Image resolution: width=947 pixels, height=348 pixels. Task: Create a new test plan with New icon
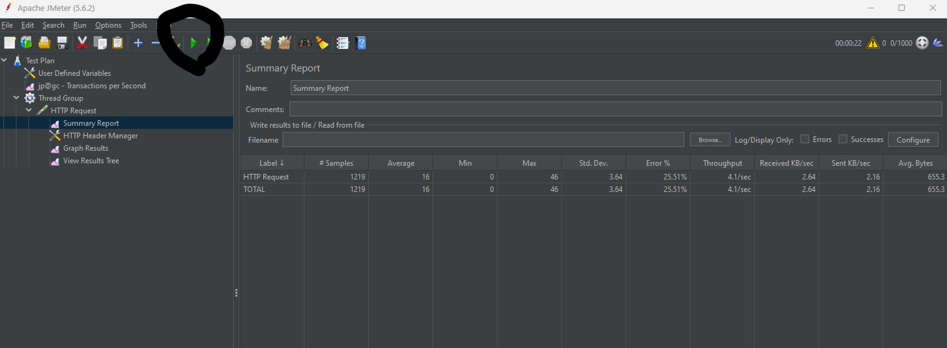(x=9, y=43)
